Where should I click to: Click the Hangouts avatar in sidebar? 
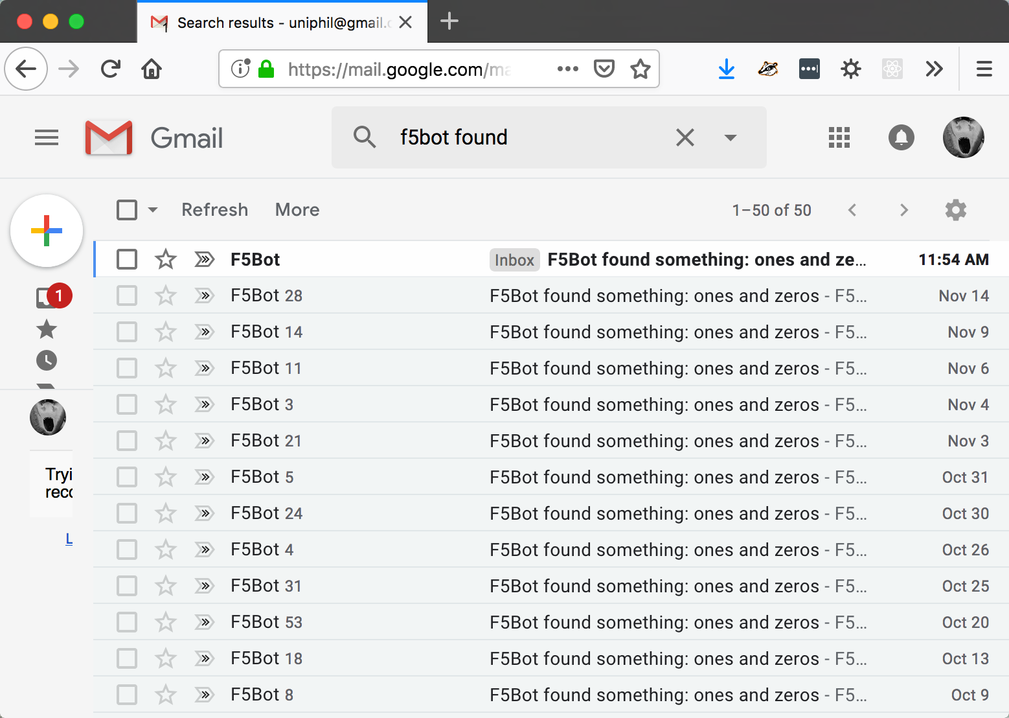pyautogui.click(x=48, y=417)
